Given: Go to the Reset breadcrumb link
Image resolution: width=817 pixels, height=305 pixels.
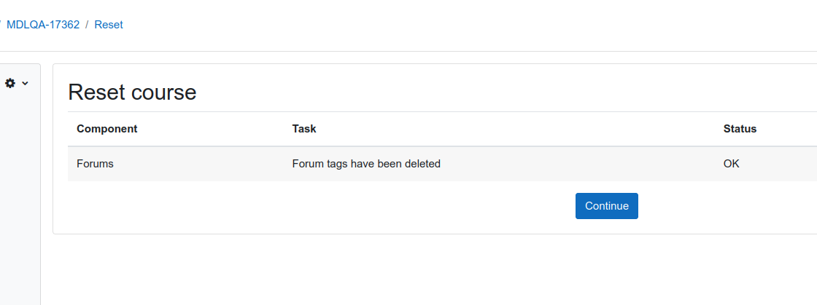Looking at the screenshot, I should pyautogui.click(x=109, y=25).
